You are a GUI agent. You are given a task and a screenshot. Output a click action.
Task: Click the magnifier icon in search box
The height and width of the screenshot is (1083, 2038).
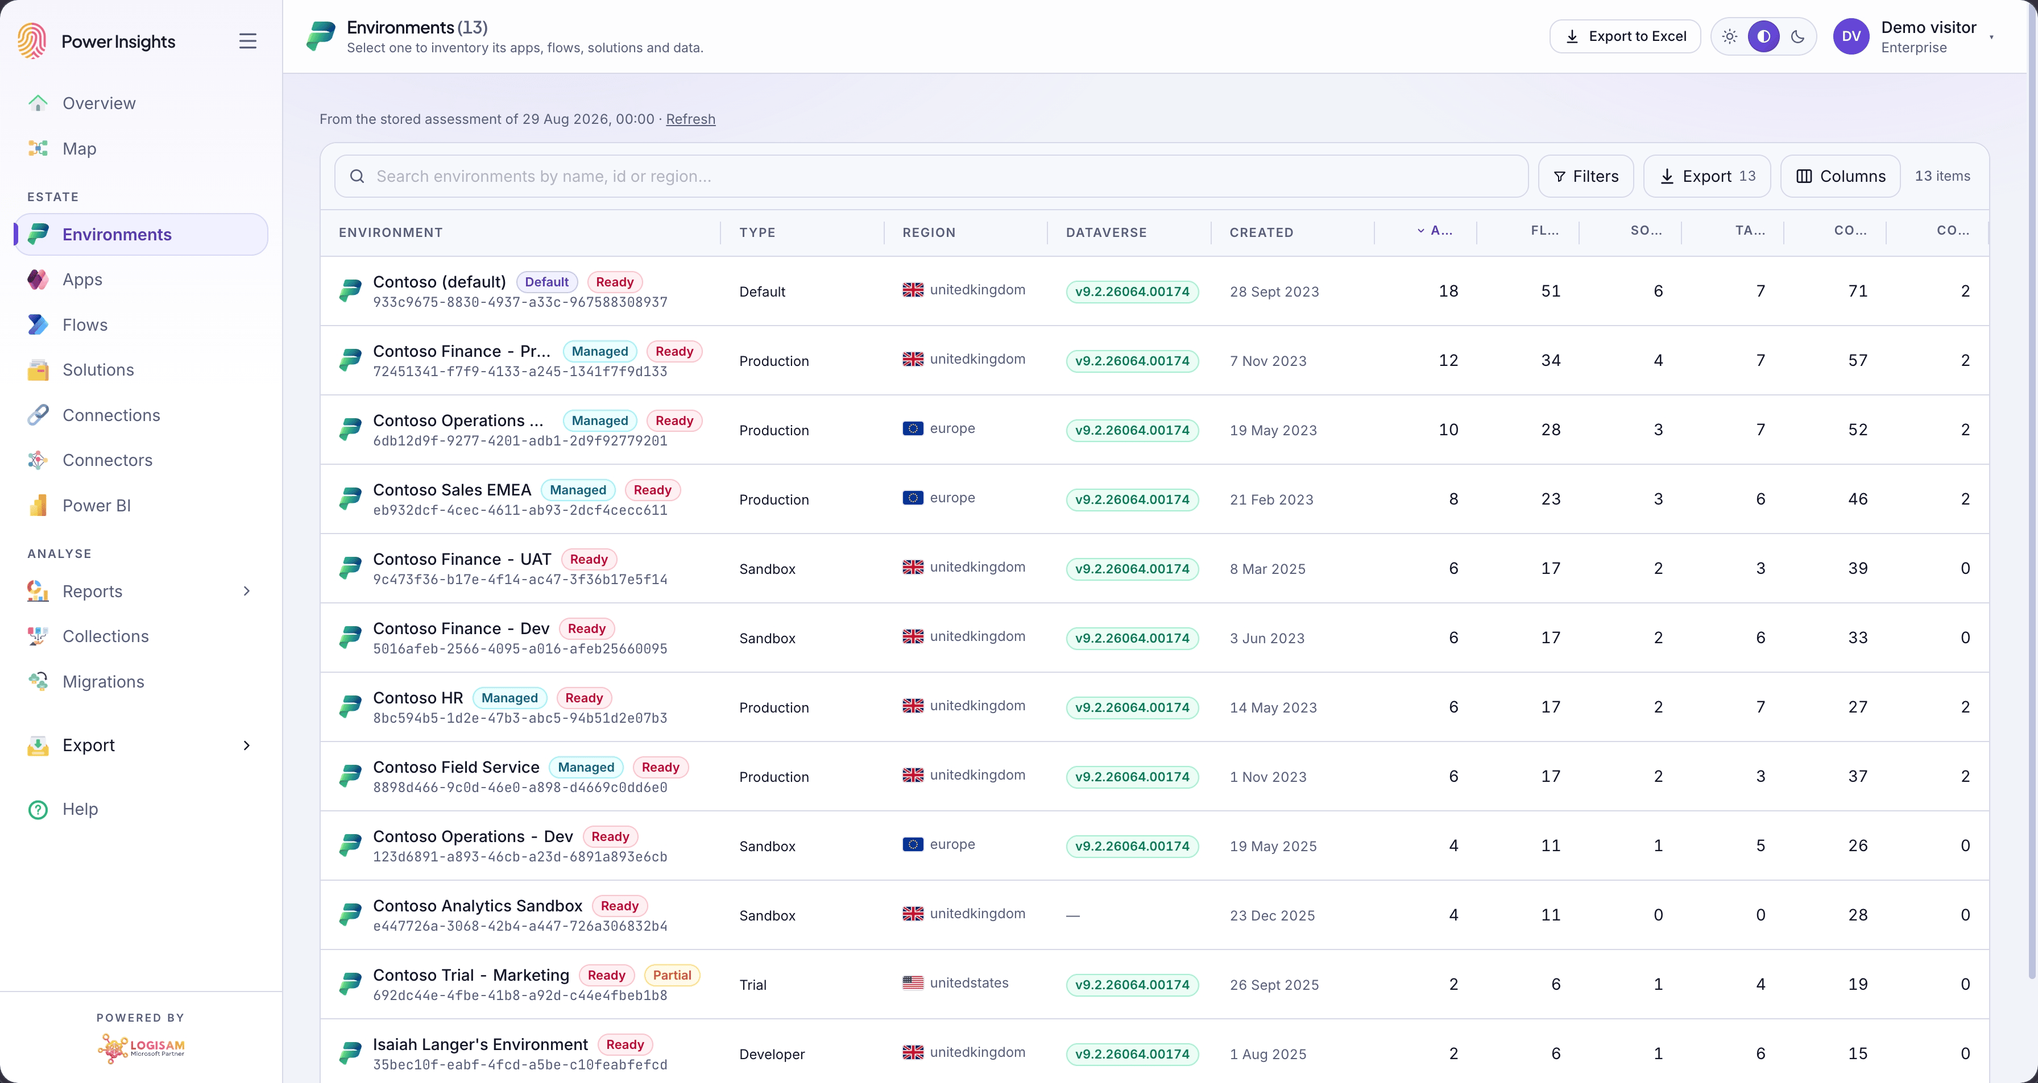tap(357, 176)
